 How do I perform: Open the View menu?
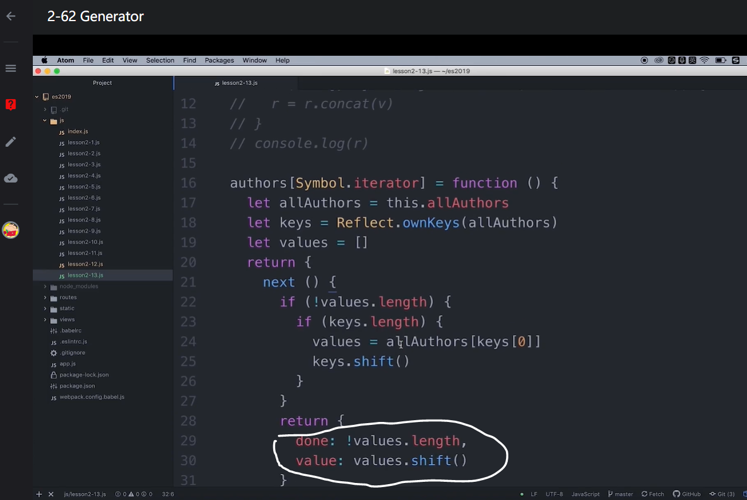[130, 60]
